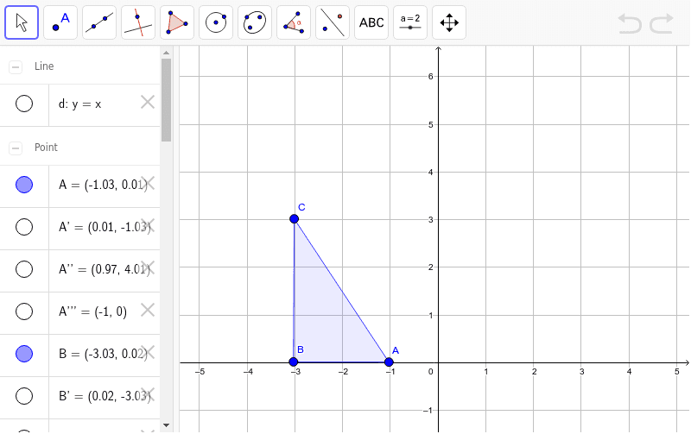
Task: Select the Point tool
Action: click(x=60, y=22)
